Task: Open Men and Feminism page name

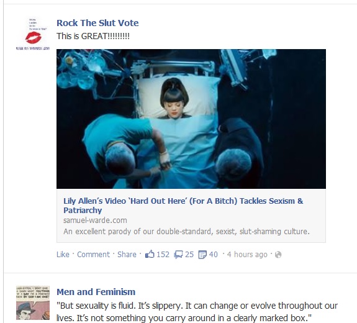Action: pos(96,292)
